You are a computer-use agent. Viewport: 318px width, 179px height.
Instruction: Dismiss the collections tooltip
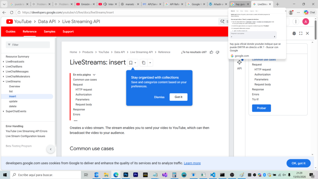(x=159, y=97)
